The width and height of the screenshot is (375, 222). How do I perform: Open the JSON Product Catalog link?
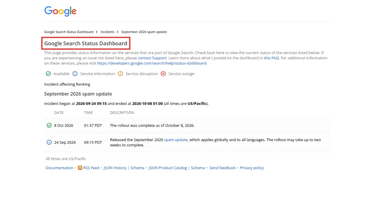pos(168,168)
